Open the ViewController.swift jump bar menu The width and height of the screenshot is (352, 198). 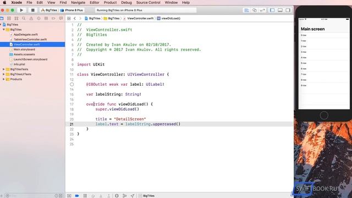click(x=138, y=18)
